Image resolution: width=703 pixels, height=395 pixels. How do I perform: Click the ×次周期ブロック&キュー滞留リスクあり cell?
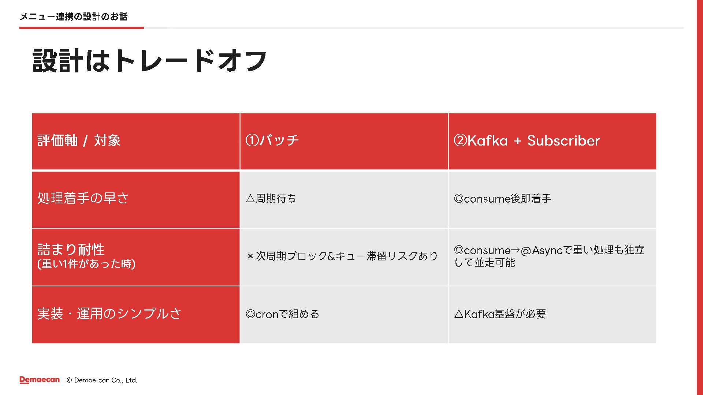pos(344,257)
